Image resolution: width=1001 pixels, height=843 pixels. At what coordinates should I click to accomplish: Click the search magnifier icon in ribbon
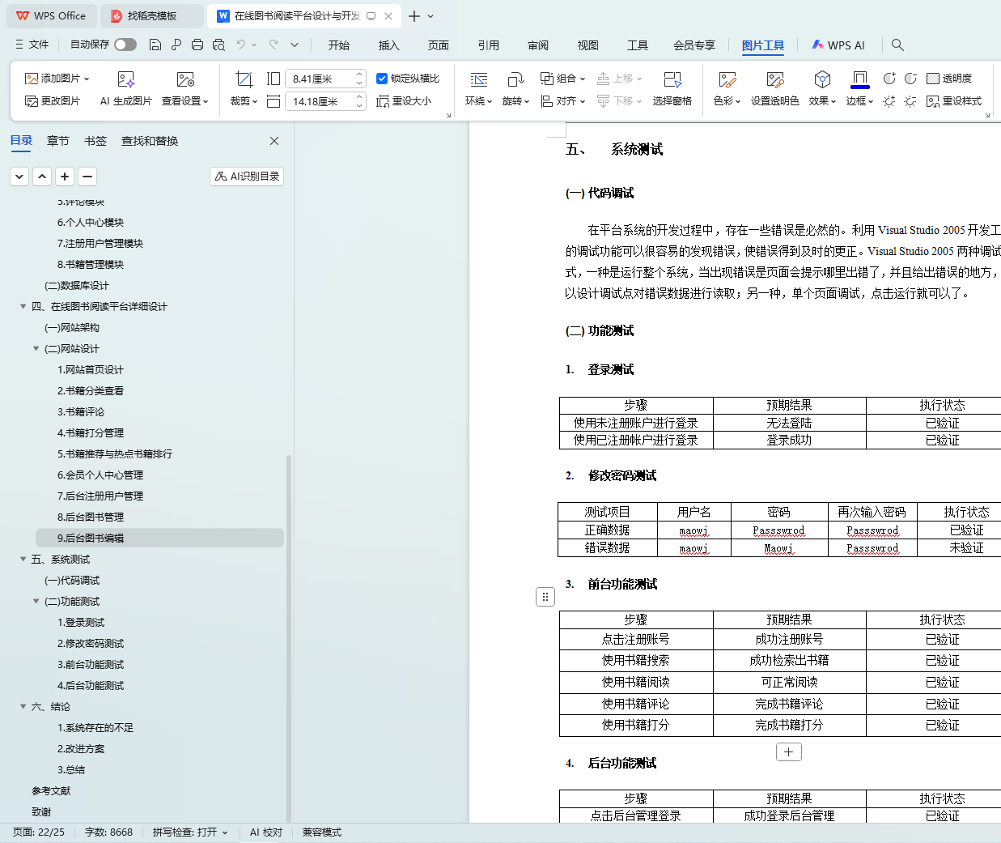pos(897,45)
